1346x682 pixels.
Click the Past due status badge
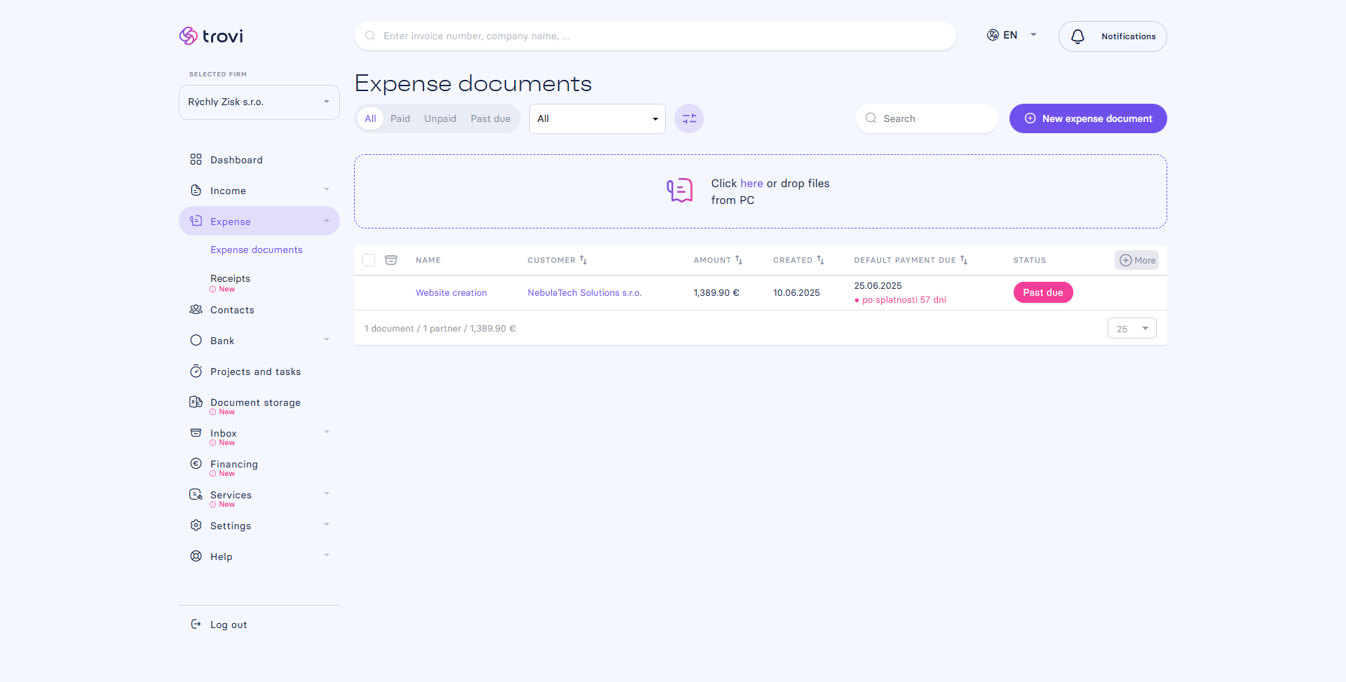tap(1043, 292)
